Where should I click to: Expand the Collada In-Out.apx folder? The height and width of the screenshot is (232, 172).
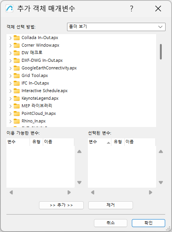(10, 38)
